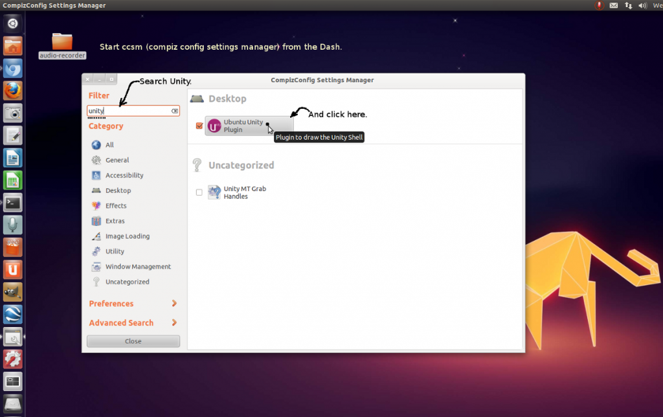The height and width of the screenshot is (417, 663).
Task: Open the network indicator in top panel
Action: tap(628, 5)
